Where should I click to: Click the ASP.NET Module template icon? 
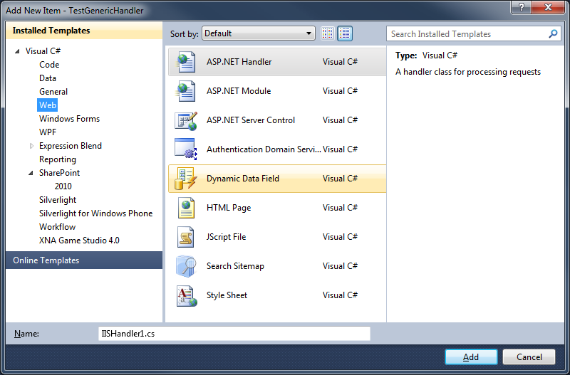point(186,91)
